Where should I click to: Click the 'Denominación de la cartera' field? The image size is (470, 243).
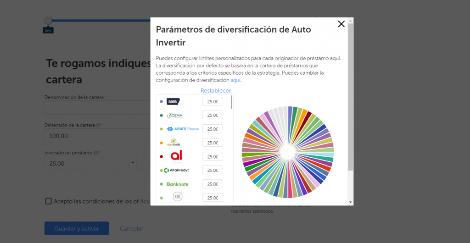97,107
